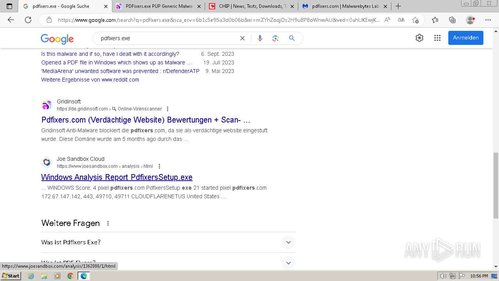499x281 pixels.
Task: Go to Google home via logo
Action: [57, 39]
